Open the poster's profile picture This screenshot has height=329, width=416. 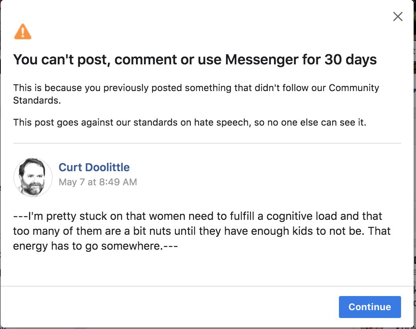[33, 177]
